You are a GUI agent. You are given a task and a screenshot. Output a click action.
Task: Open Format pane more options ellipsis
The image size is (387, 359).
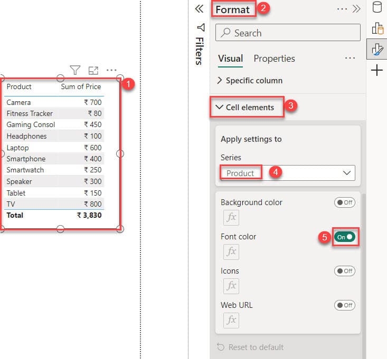(342, 9)
